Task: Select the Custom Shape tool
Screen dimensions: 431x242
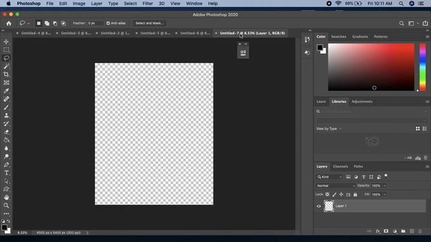Action: [x=6, y=189]
